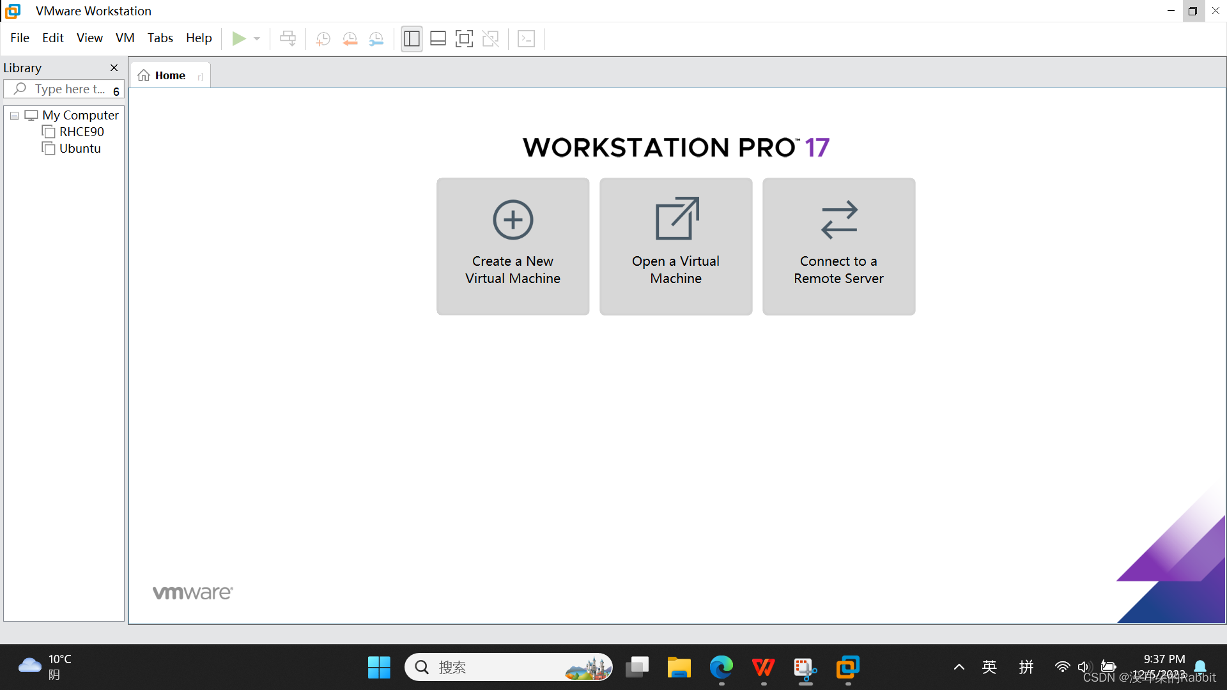This screenshot has width=1227, height=690.
Task: Click the Unity mode toolbar icon
Action: pos(490,39)
